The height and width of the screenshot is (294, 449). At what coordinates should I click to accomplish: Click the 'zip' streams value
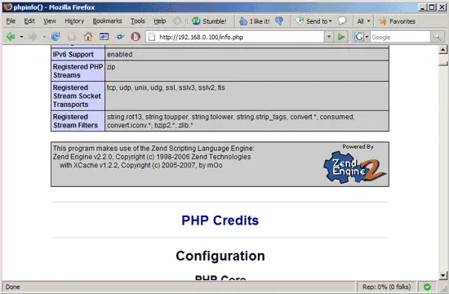coord(111,67)
